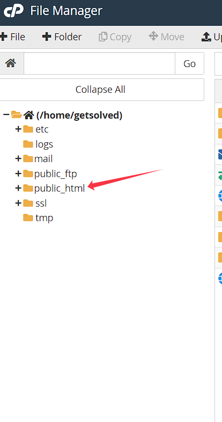Click the Collapse All button
The width and height of the screenshot is (222, 422).
click(100, 90)
